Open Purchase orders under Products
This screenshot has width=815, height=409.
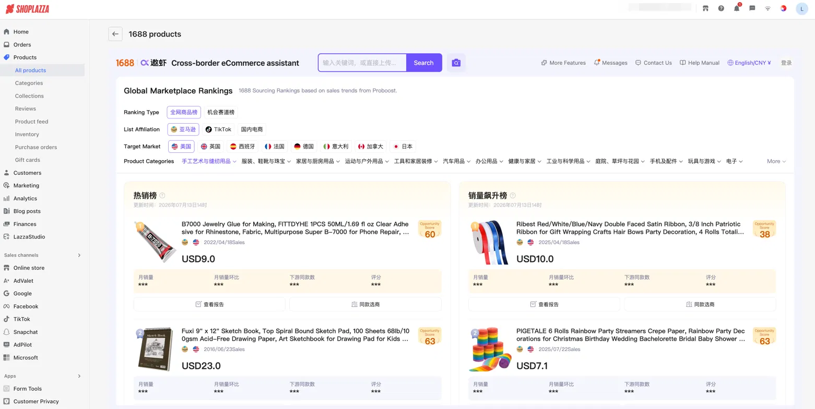36,147
